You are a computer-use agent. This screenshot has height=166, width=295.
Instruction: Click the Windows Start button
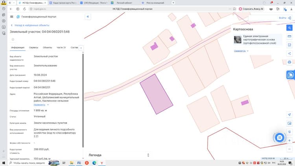[4, 163]
